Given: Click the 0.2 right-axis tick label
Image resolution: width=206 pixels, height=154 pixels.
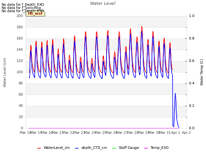Looking at the screenshot, I should tap(192, 106).
